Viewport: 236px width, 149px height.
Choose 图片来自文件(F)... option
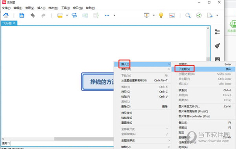point(203,107)
